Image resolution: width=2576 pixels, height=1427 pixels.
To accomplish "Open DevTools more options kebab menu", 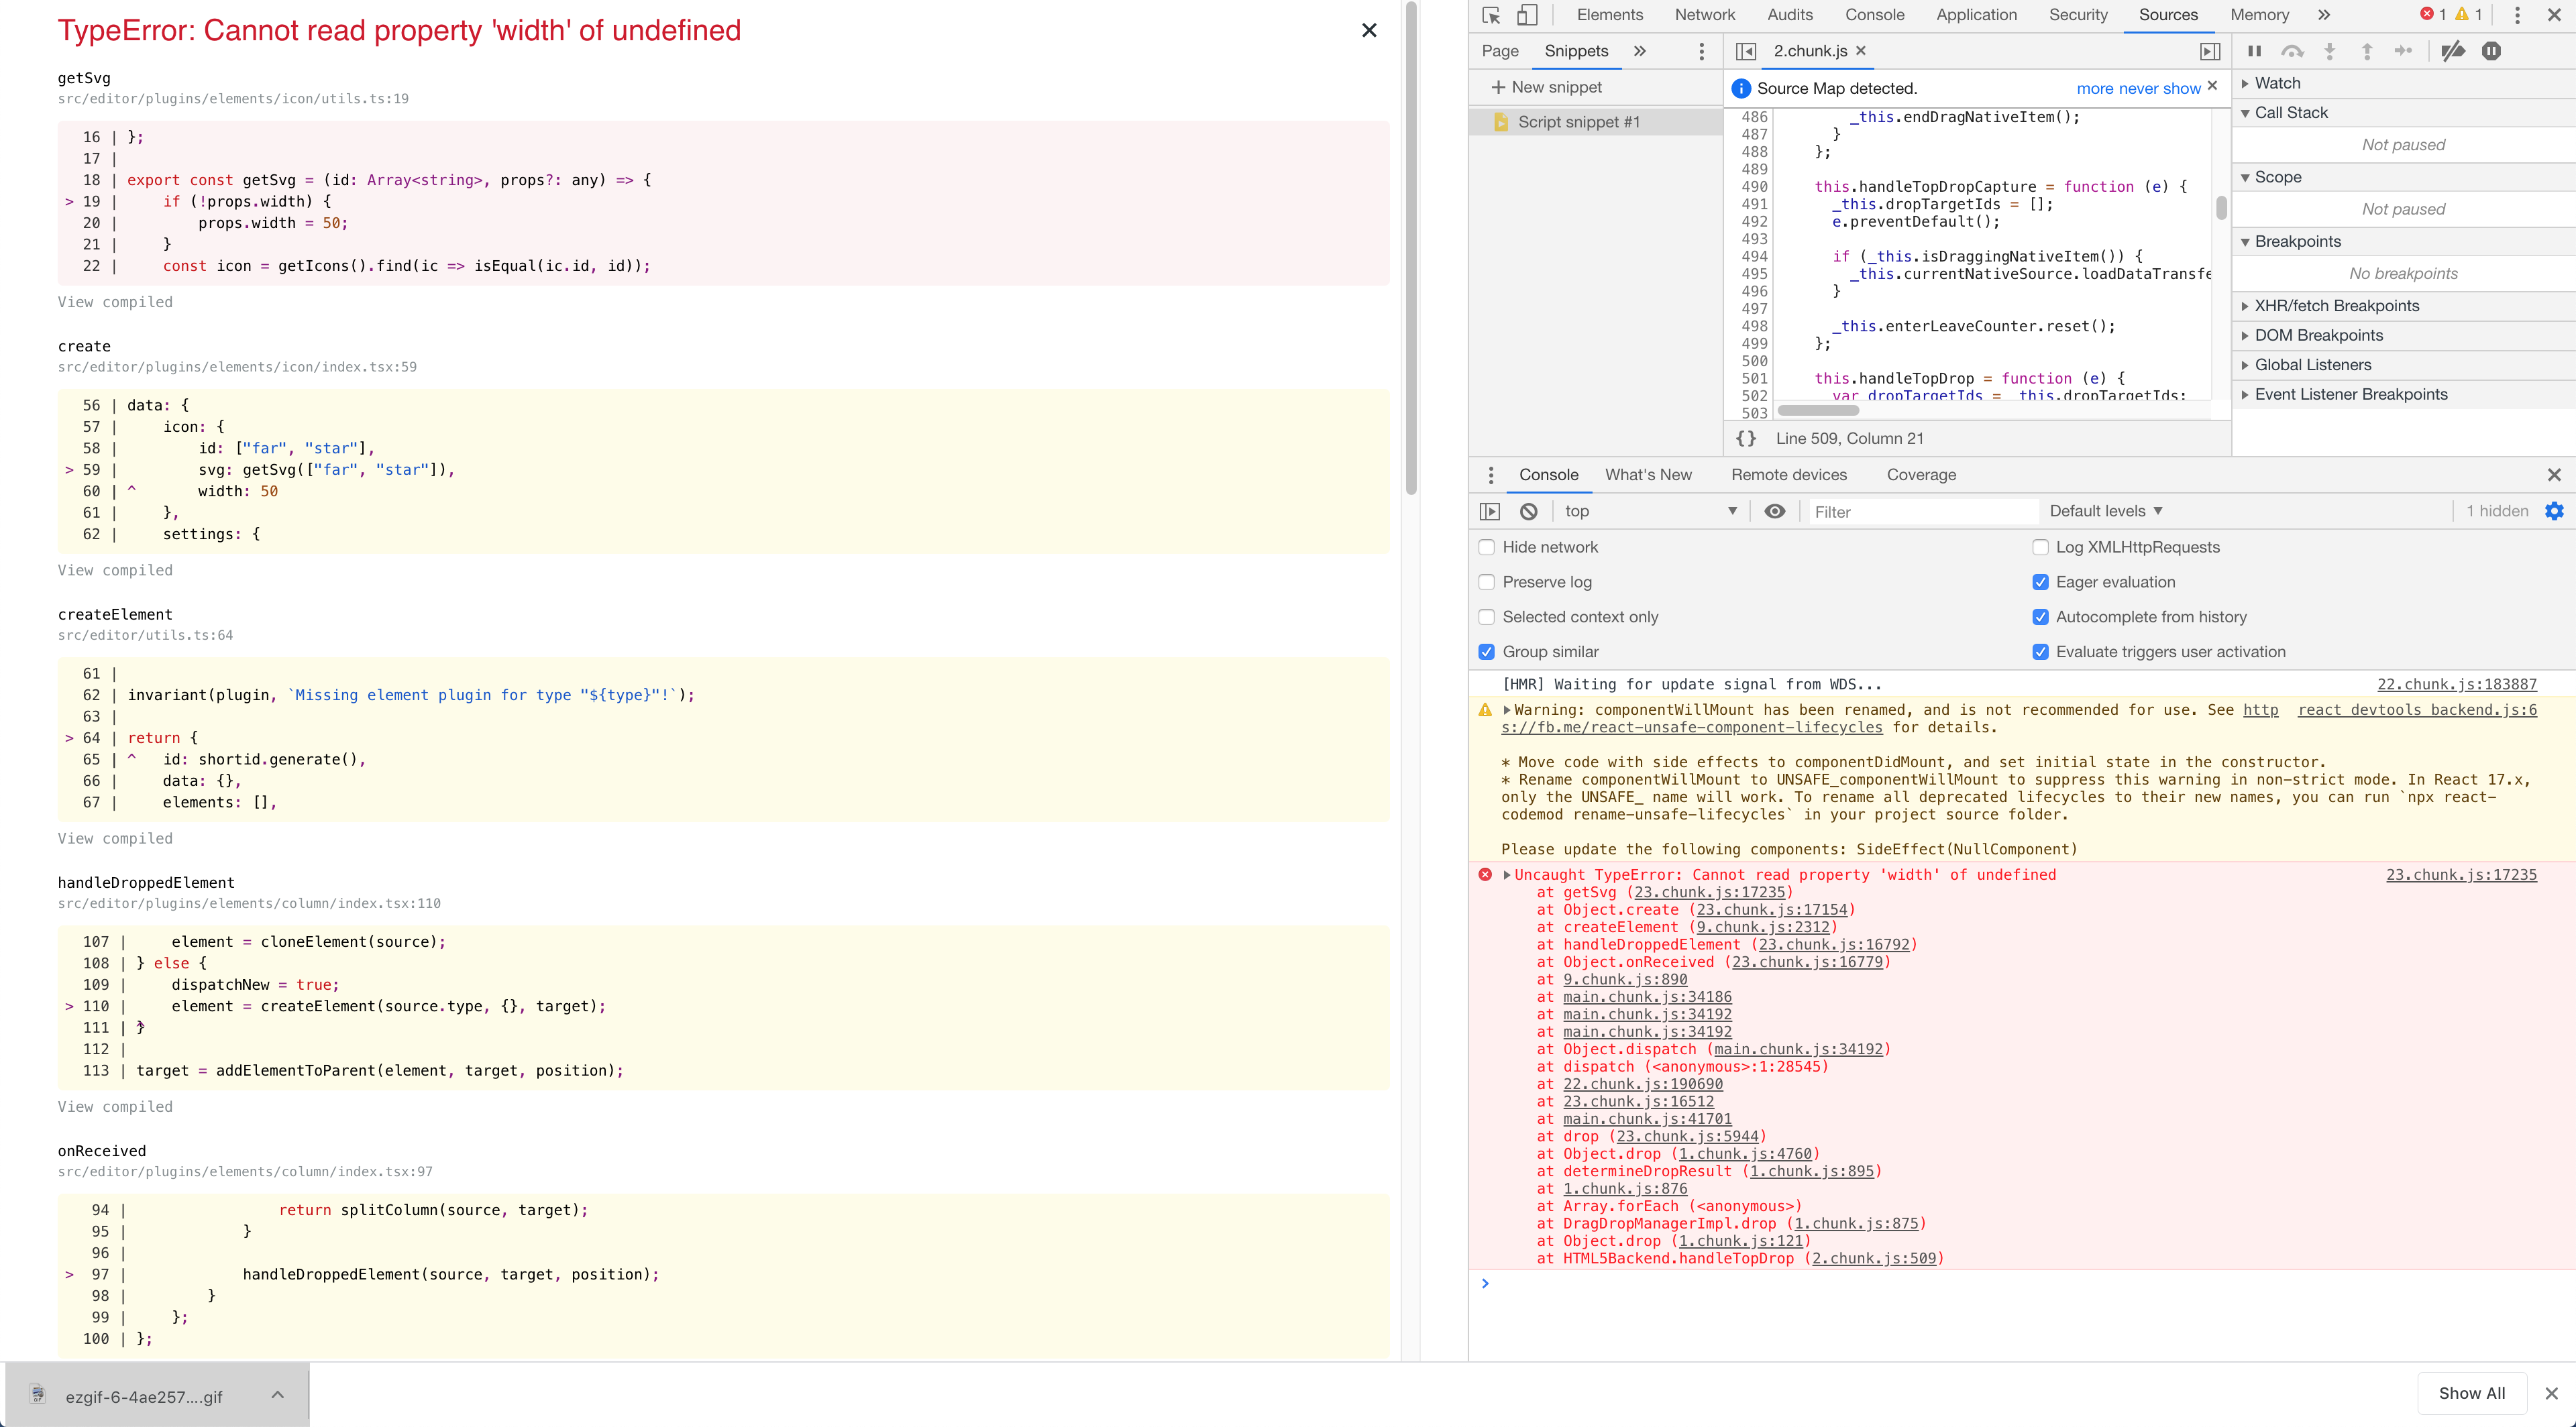I will coord(2517,15).
